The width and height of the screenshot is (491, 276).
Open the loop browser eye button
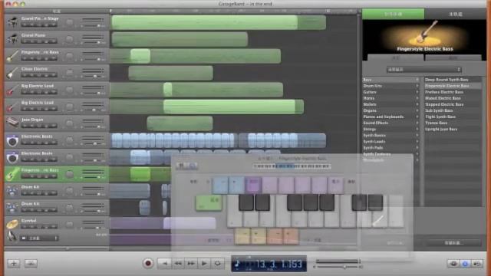click(x=453, y=264)
